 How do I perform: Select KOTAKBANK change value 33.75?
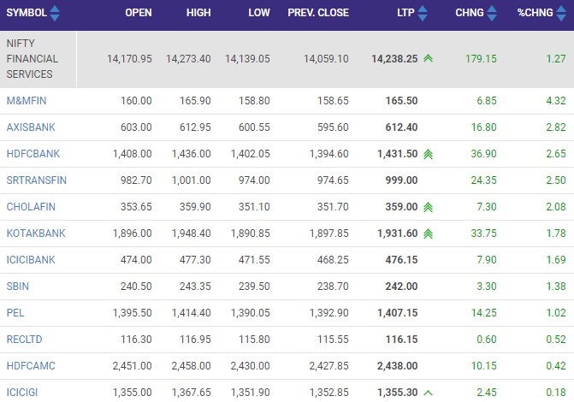pos(484,234)
